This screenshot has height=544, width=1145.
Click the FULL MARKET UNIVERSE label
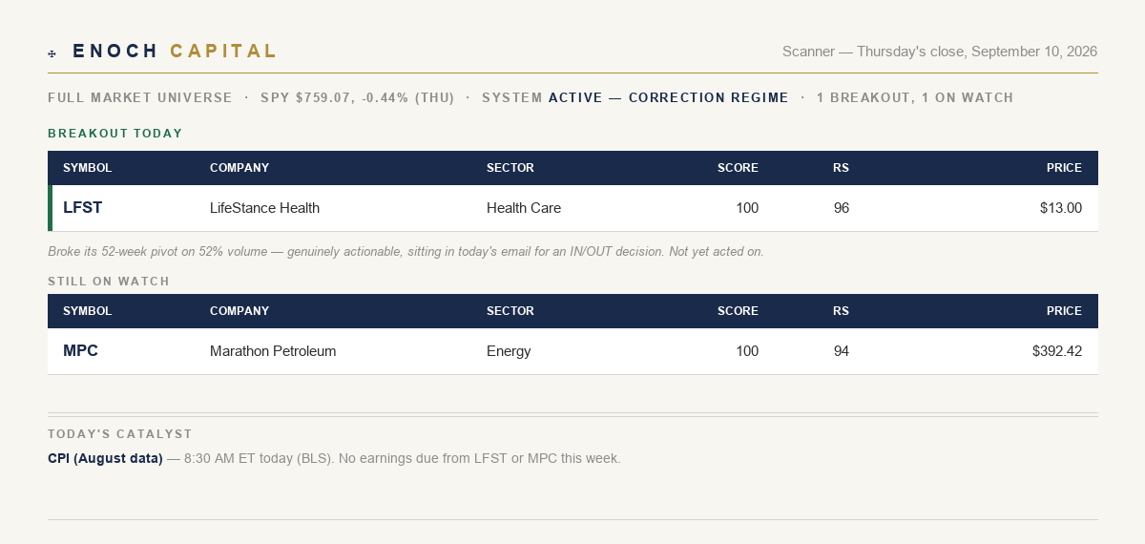[x=140, y=97]
